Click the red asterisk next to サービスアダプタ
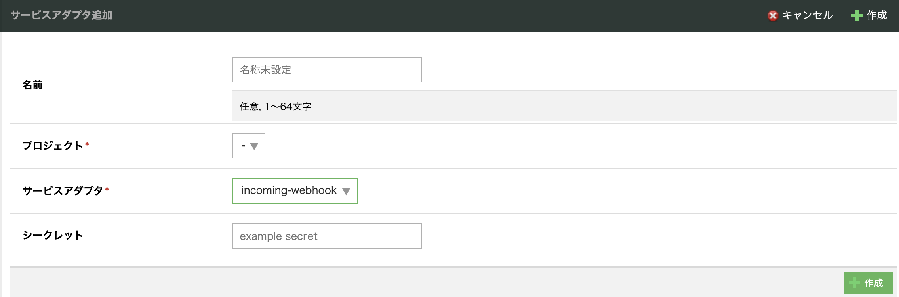The width and height of the screenshot is (899, 297). (x=107, y=189)
